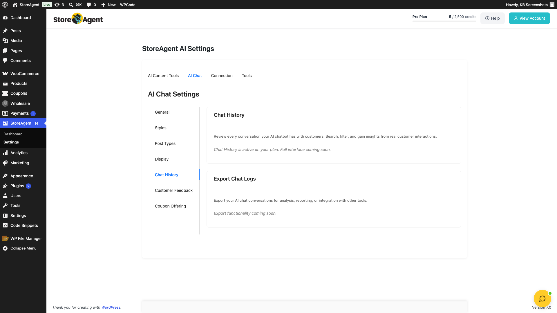The image size is (557, 313).
Task: Click the Analytics bar chart icon
Action: click(5, 153)
